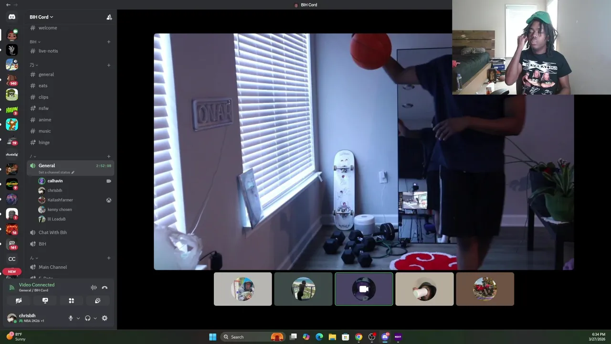Select the General voice channel
Viewport: 611px width, 344px height.
tap(70, 168)
